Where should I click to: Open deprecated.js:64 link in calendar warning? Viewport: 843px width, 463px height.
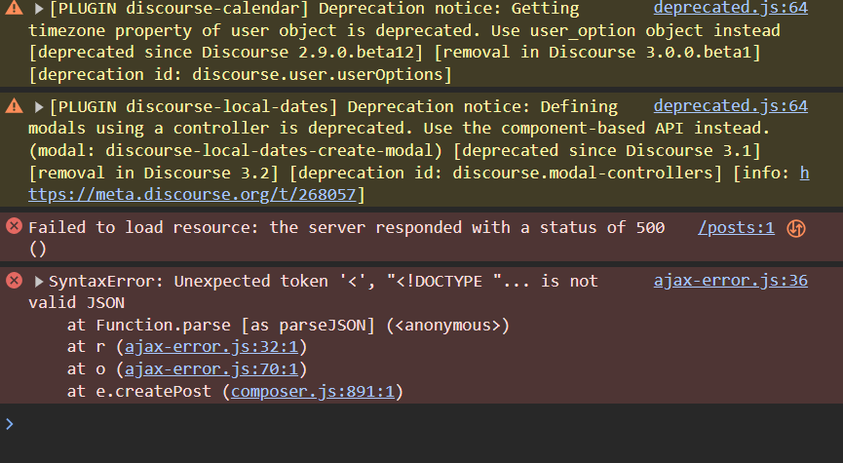731,8
